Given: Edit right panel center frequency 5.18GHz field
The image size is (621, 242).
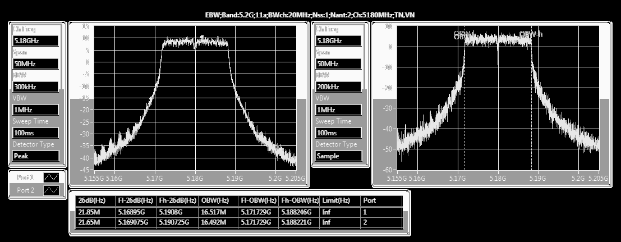Looking at the screenshot, I should (339, 41).
